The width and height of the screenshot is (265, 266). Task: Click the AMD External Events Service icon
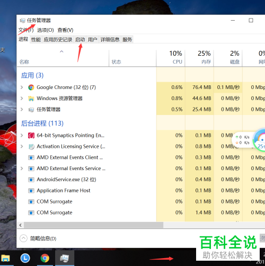[x=31, y=169]
